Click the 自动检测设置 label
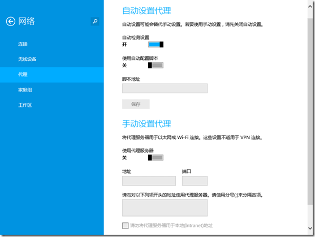Image resolution: width=315 pixels, height=237 pixels. click(136, 37)
